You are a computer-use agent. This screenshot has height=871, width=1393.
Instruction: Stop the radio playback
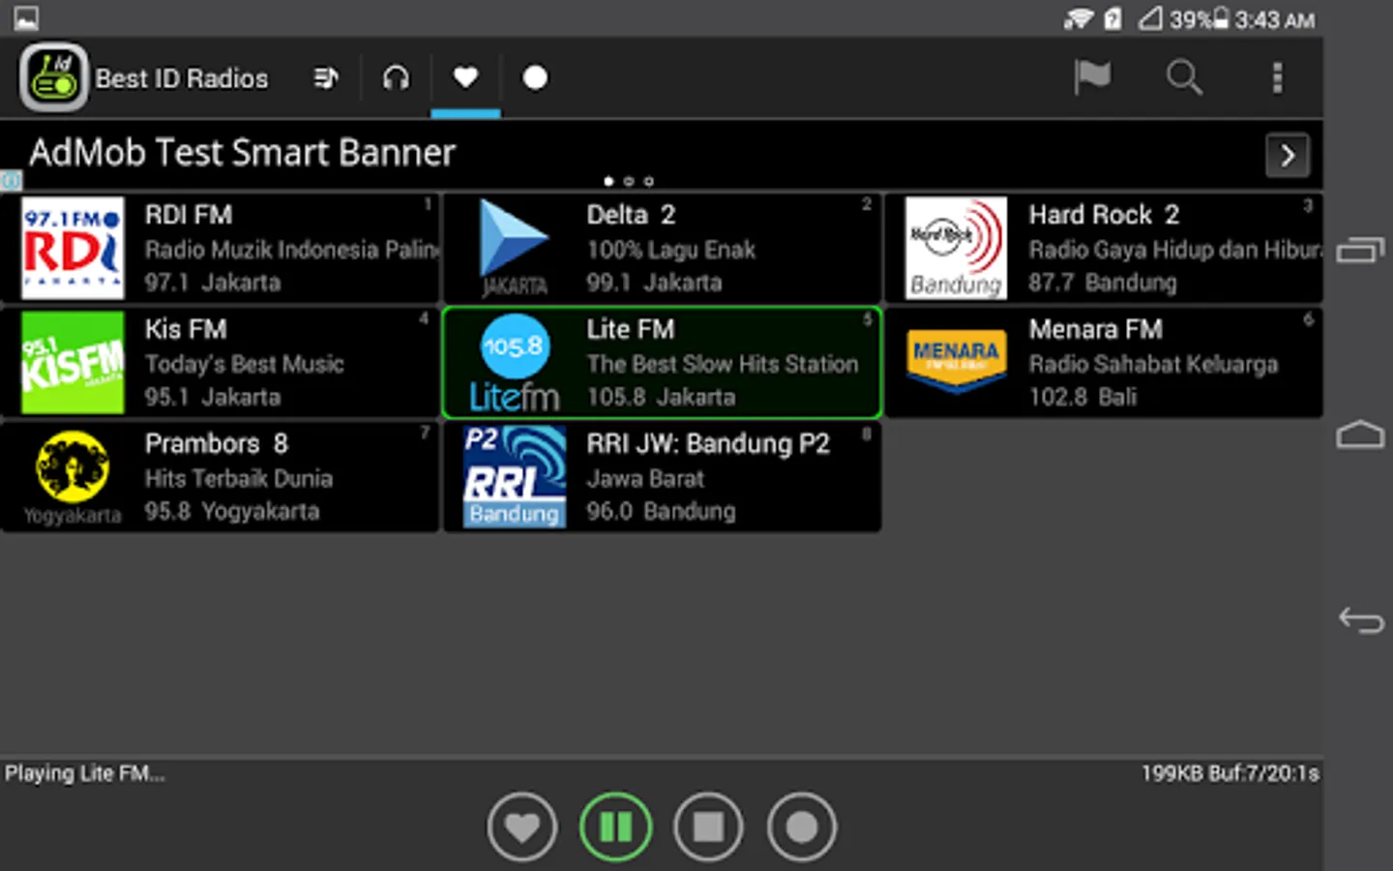click(x=708, y=826)
